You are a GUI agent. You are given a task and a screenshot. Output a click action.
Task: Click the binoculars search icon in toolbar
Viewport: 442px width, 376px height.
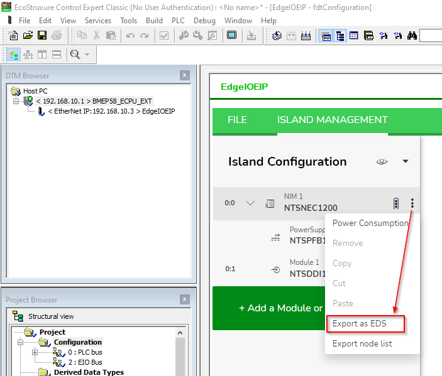pos(412,36)
